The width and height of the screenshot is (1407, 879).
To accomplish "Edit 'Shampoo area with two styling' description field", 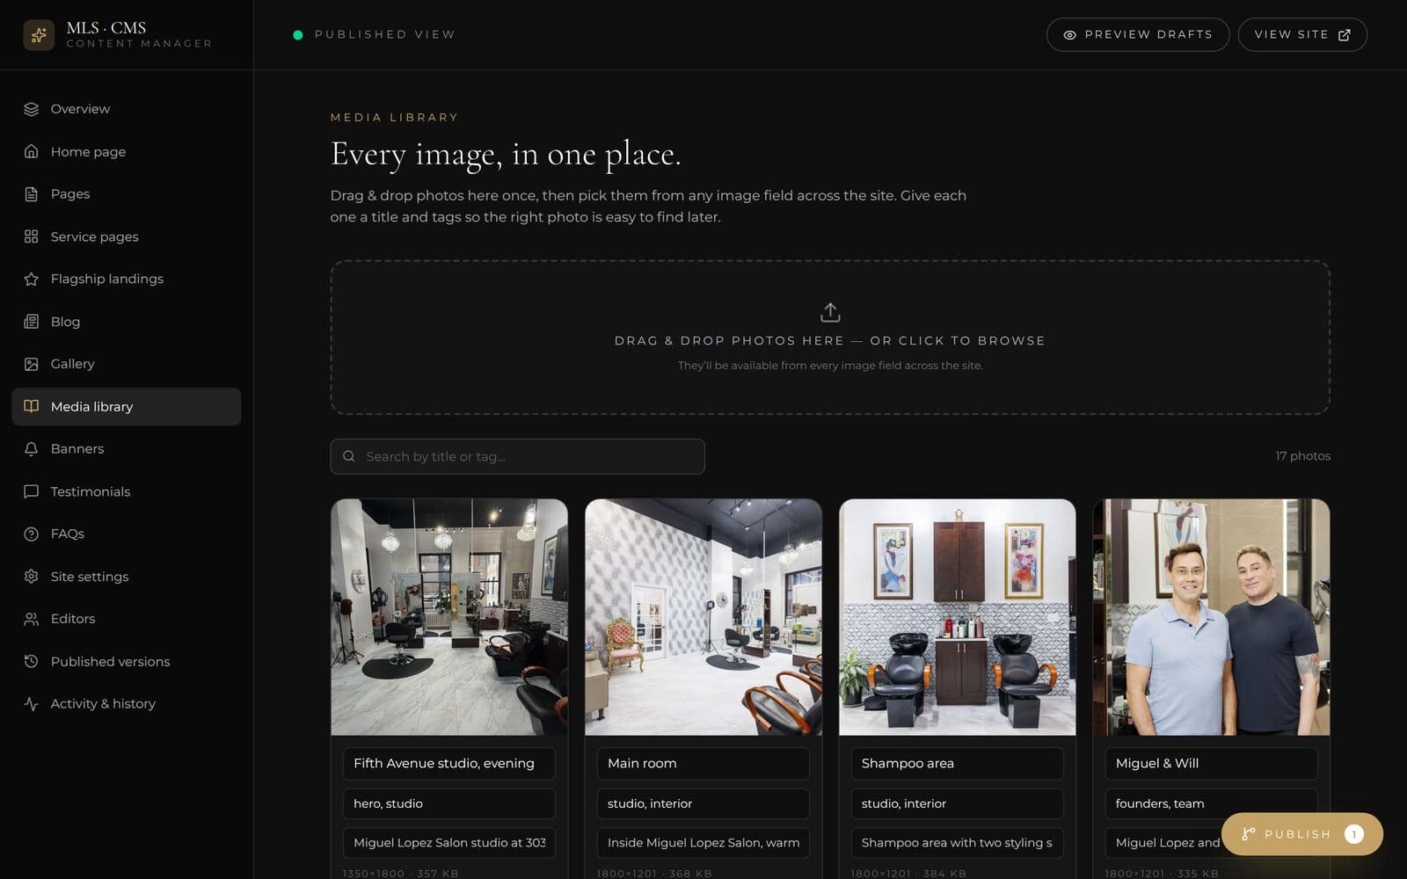I will [958, 842].
